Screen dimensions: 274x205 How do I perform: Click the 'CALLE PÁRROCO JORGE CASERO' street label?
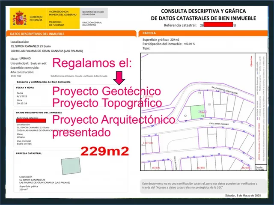pos(224,90)
